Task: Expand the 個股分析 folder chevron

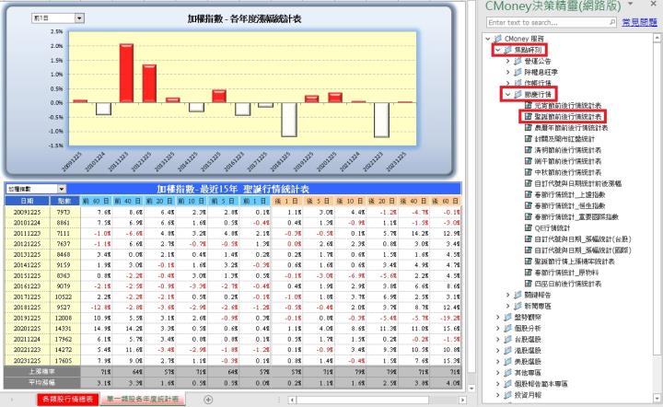Action: pos(497,329)
